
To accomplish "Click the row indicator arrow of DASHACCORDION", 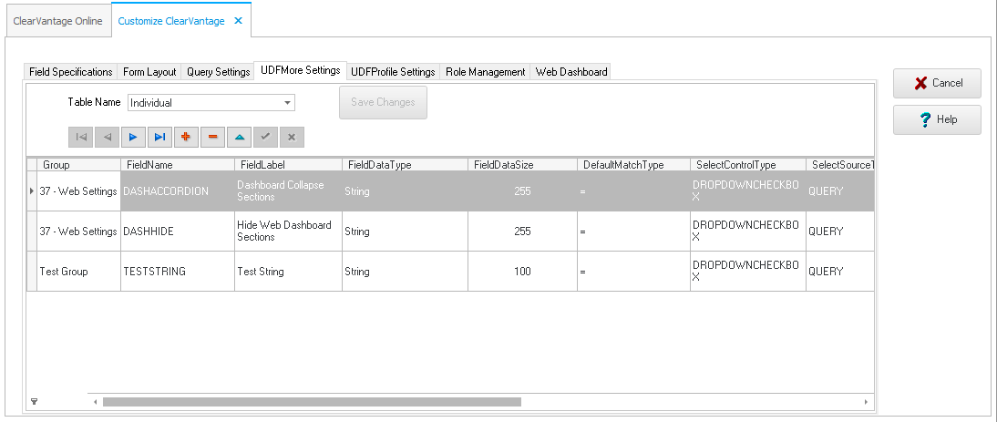I will (x=32, y=191).
